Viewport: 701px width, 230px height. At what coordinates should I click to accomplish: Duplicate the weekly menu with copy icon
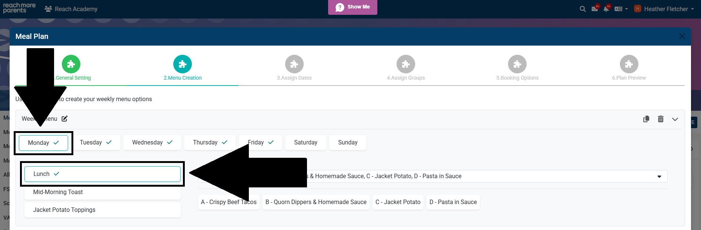(646, 119)
